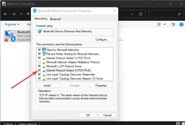The width and height of the screenshot is (185, 125).
Task: Confirm dialog with OK button
Action: pyautogui.click(x=88, y=115)
